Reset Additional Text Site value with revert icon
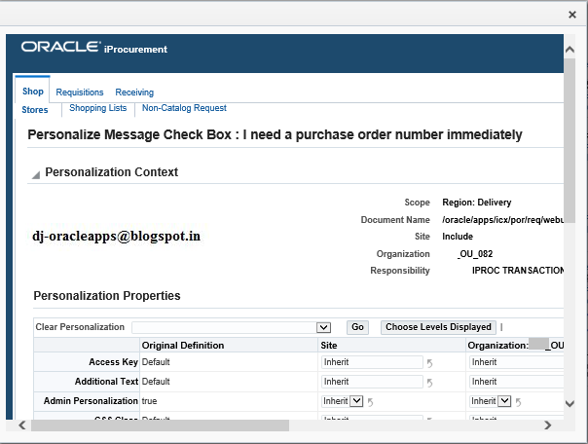 (429, 383)
